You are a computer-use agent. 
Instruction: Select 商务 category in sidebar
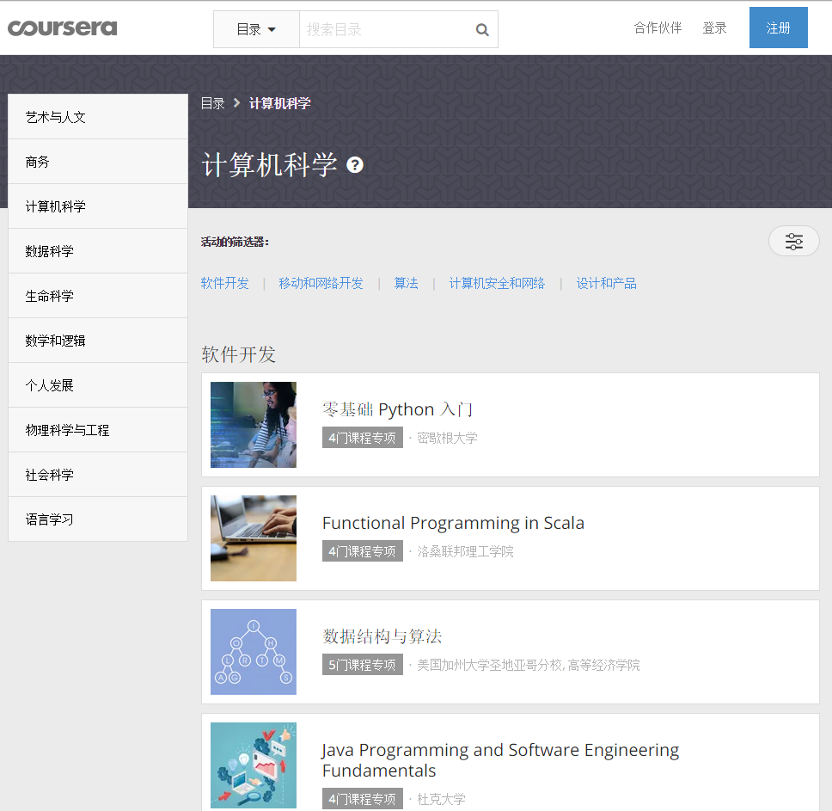point(98,162)
